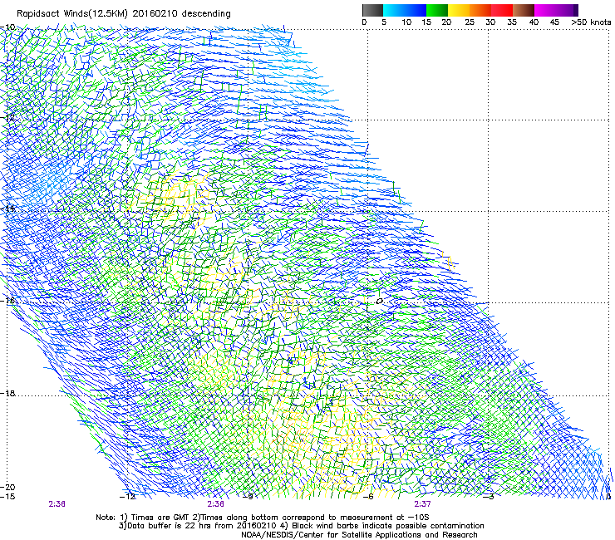Click the '>50 knots' legend label
This screenshot has width=615, height=540.
[591, 22]
